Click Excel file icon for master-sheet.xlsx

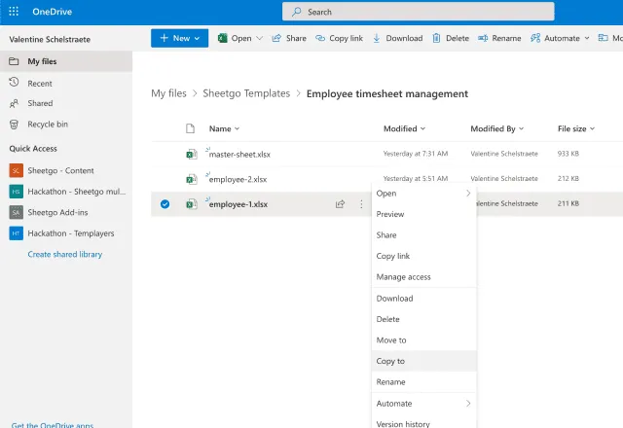192,154
